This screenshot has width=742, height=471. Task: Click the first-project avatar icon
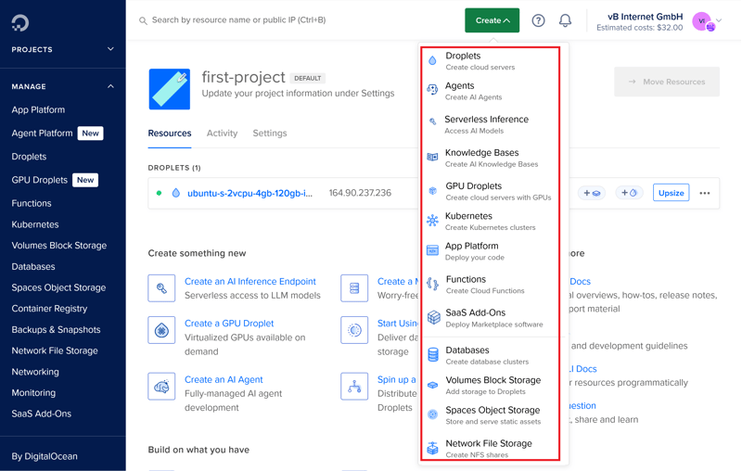pyautogui.click(x=169, y=88)
